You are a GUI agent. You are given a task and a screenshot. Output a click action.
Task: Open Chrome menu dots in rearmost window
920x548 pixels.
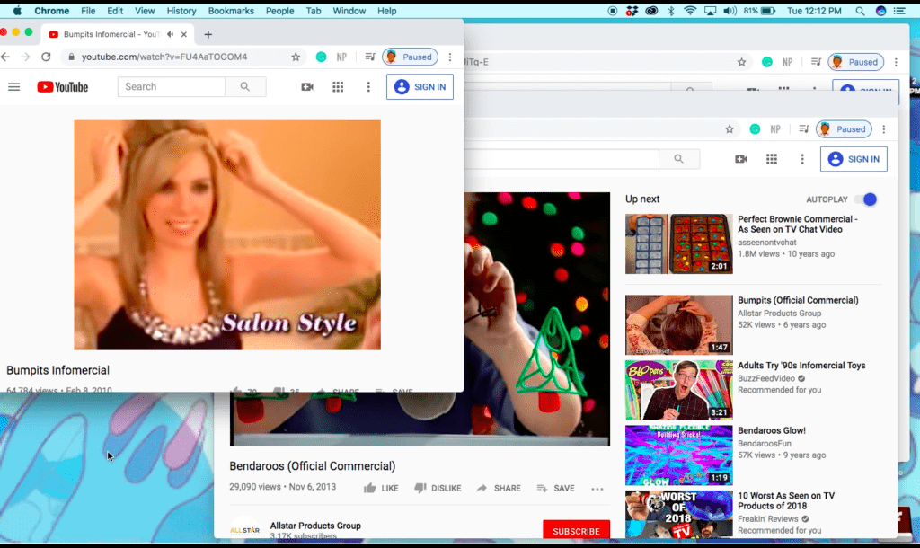click(x=896, y=62)
